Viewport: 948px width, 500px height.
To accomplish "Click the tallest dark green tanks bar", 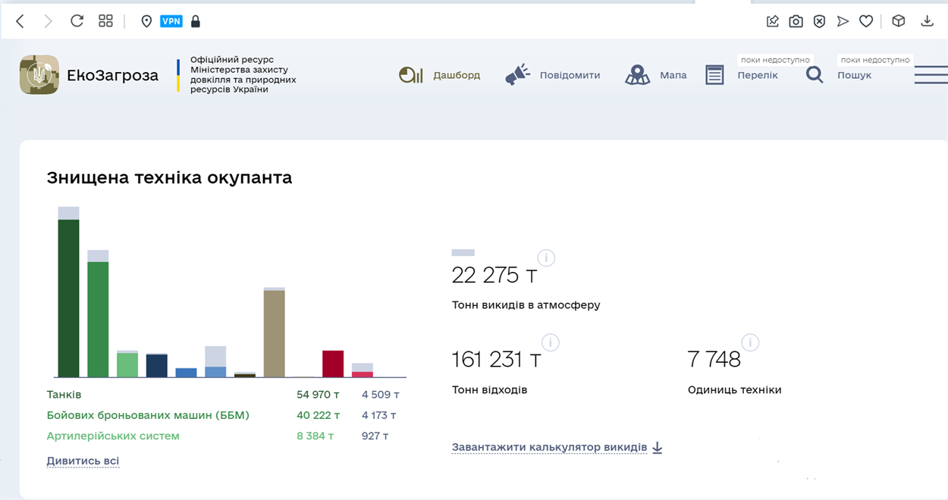I will tap(69, 297).
